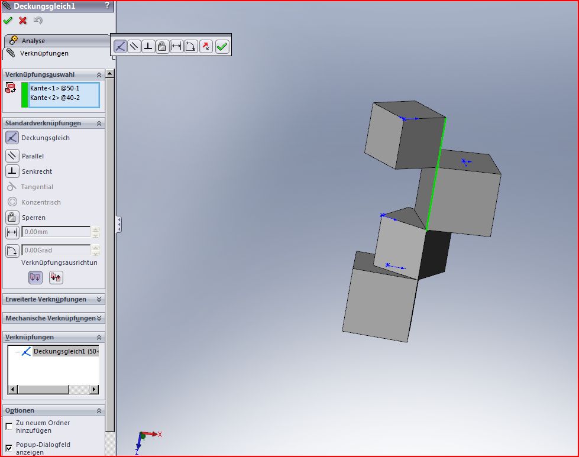Collapse the Verknüpfungen list section
Screen dimensions: 579x457
99,338
